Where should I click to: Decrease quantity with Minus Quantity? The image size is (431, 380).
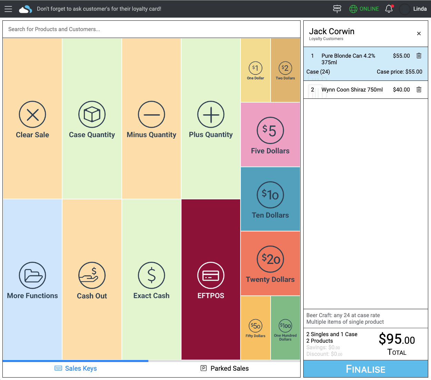[151, 119]
